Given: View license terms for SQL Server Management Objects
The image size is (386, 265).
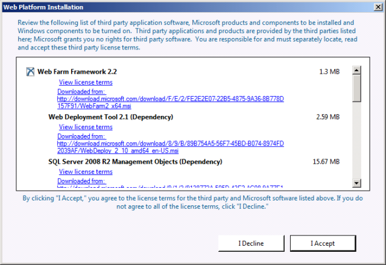Looking at the screenshot, I should [x=85, y=172].
